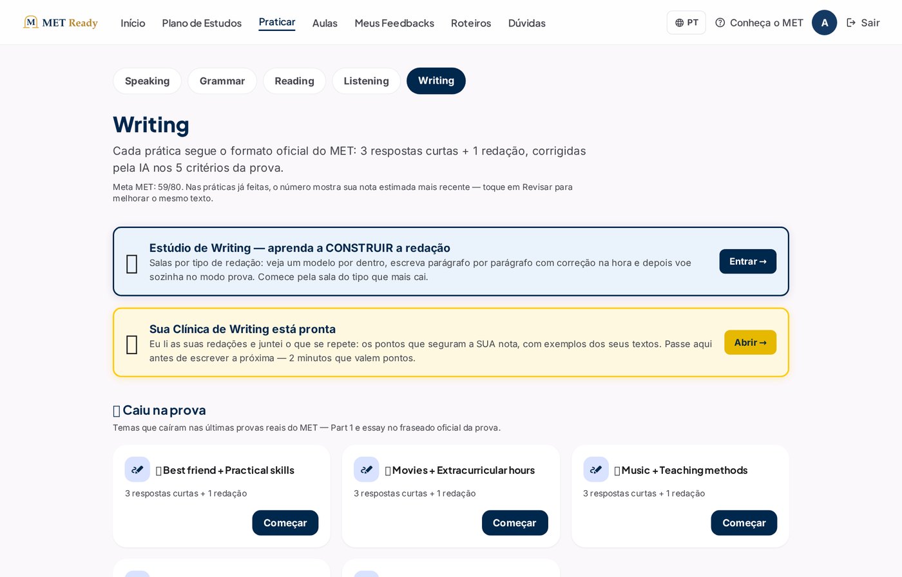Click the Best friend + Practical skills title
Image resolution: width=902 pixels, height=577 pixels.
click(x=225, y=470)
